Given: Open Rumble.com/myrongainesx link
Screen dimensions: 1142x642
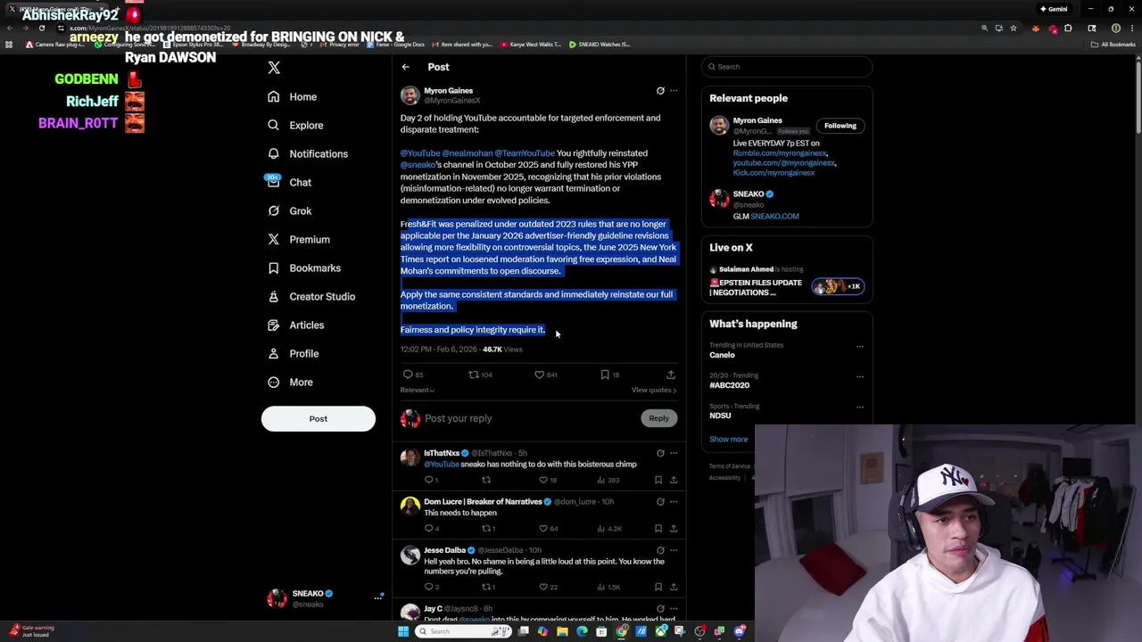Looking at the screenshot, I should 780,153.
